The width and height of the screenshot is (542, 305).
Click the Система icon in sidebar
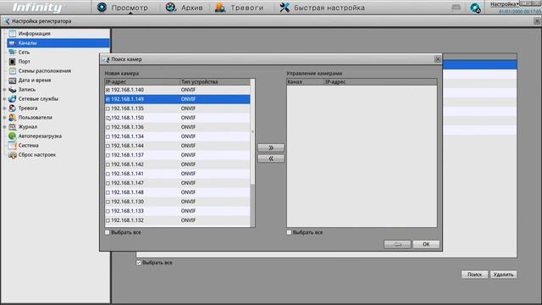pyautogui.click(x=13, y=146)
